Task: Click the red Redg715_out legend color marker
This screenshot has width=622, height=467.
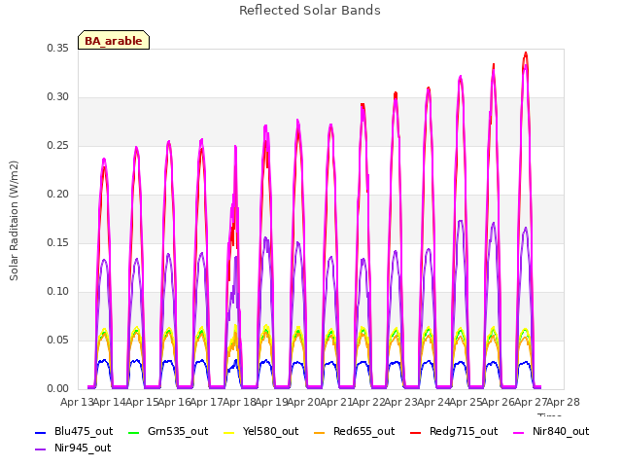Action: pyautogui.click(x=415, y=432)
